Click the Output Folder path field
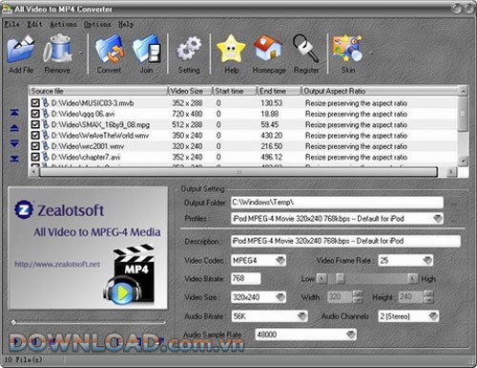This screenshot has width=477, height=368. [337, 203]
